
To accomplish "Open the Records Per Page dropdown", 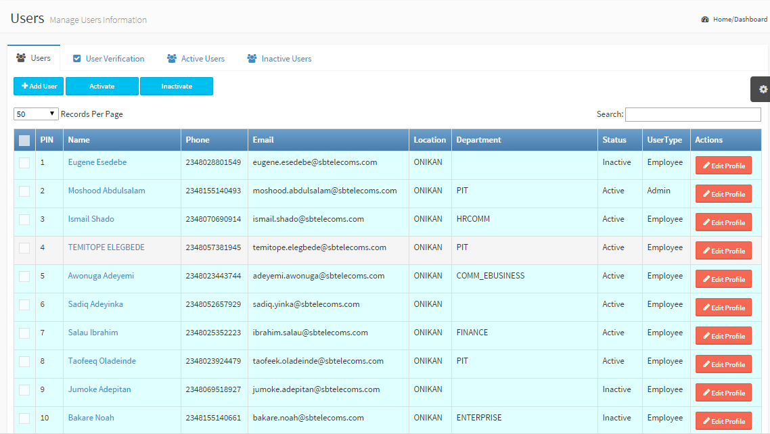I will coord(36,114).
